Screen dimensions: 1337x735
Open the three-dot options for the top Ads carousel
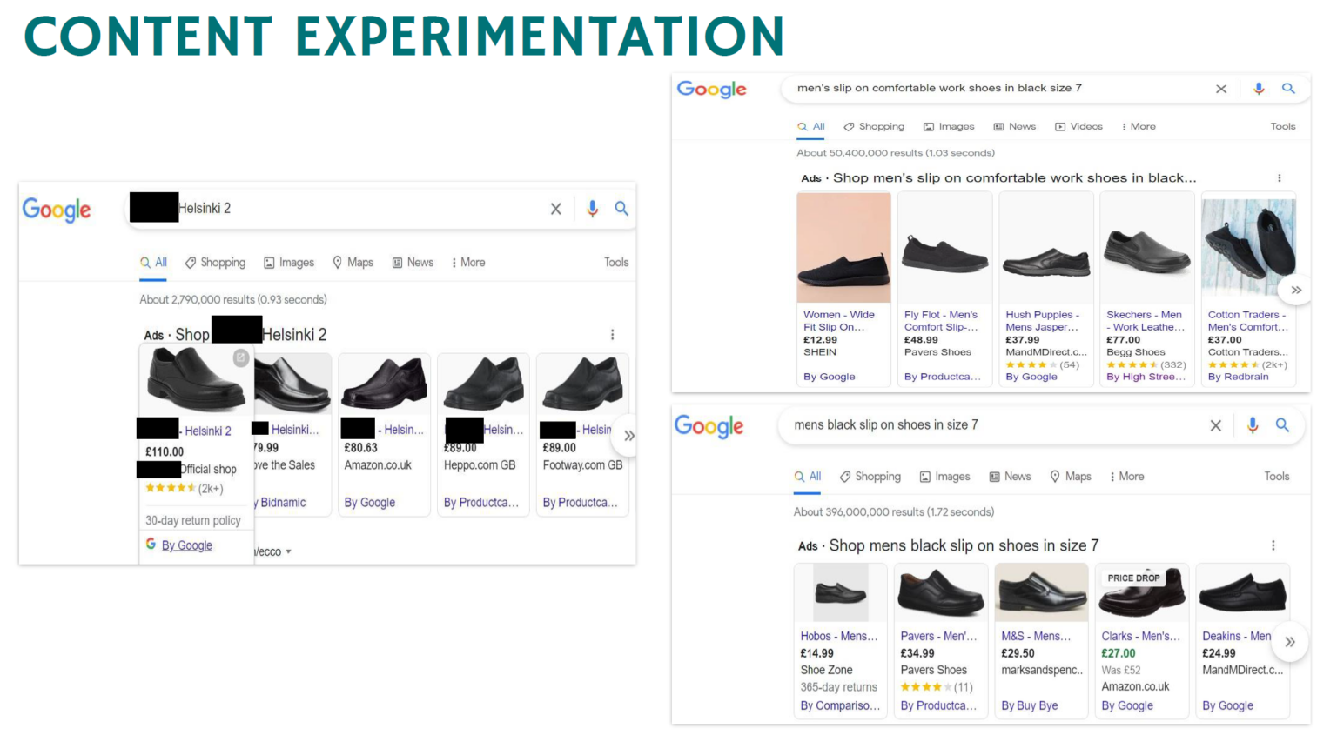coord(1279,177)
